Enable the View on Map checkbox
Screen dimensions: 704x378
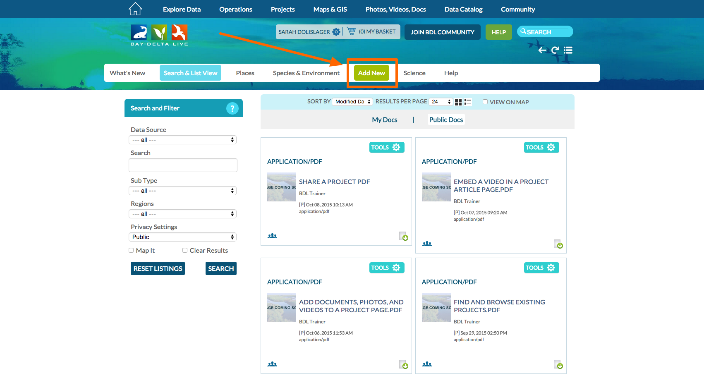tap(485, 102)
